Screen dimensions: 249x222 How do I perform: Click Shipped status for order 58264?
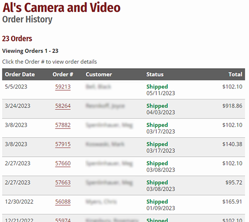(x=157, y=106)
